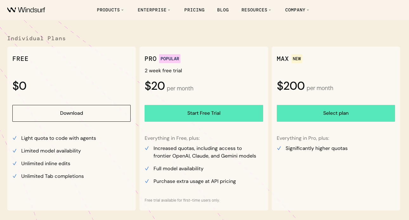
Task: Click the checkmark beside 'Significantly higher quotas'
Action: coord(279,148)
